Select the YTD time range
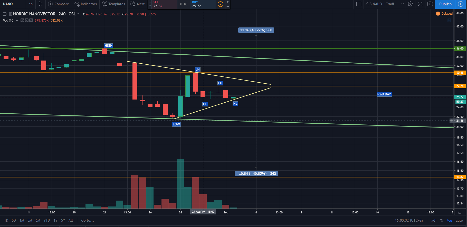467x227 pixels. coord(47,220)
